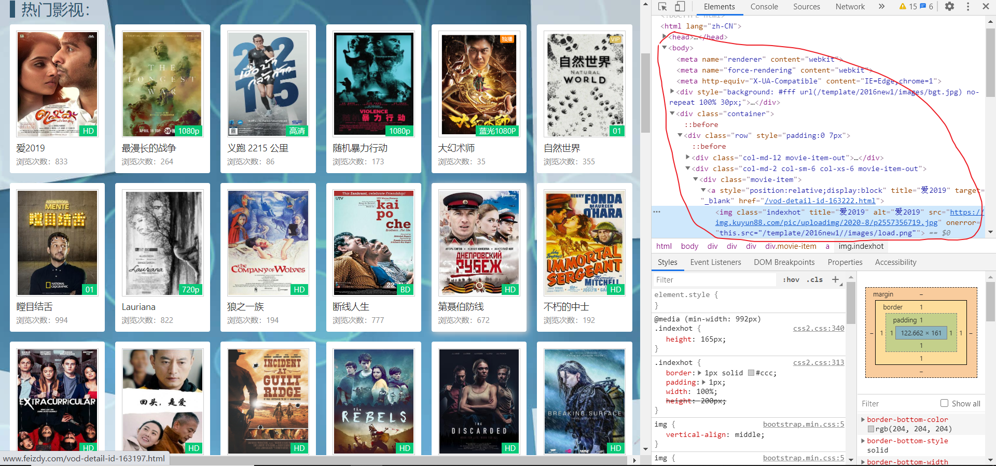Focus the Styles Filter input field
Image resolution: width=996 pixels, height=466 pixels.
[716, 280]
